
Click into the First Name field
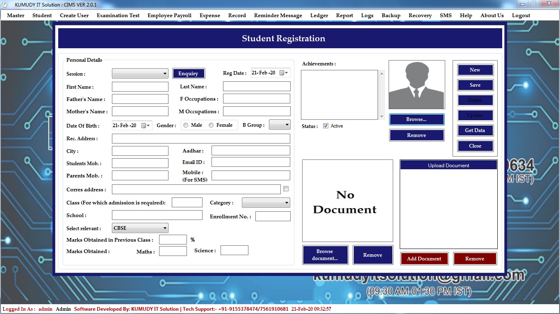click(x=140, y=87)
